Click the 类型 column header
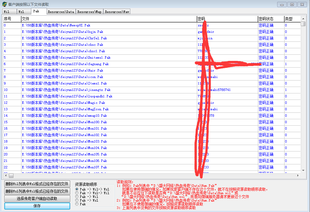This screenshot has height=212, width=310. (x=293, y=19)
